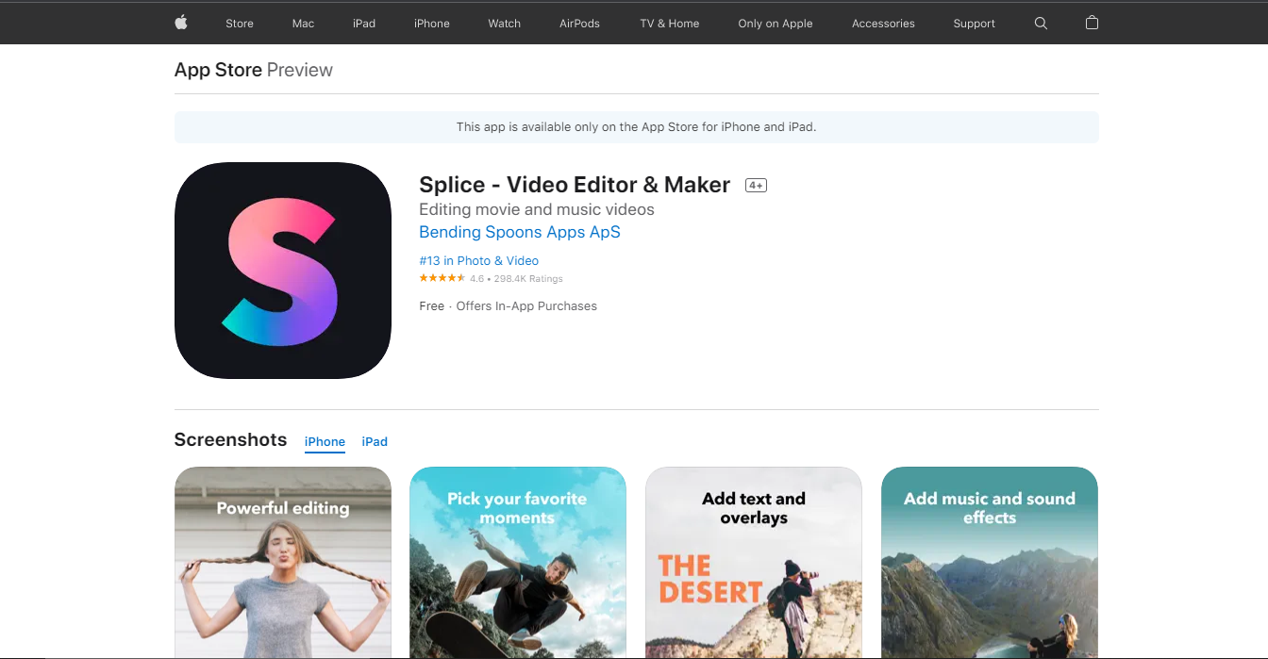Select the iPhone screenshots tab
Viewport: 1268px width, 659px height.
pyautogui.click(x=325, y=442)
